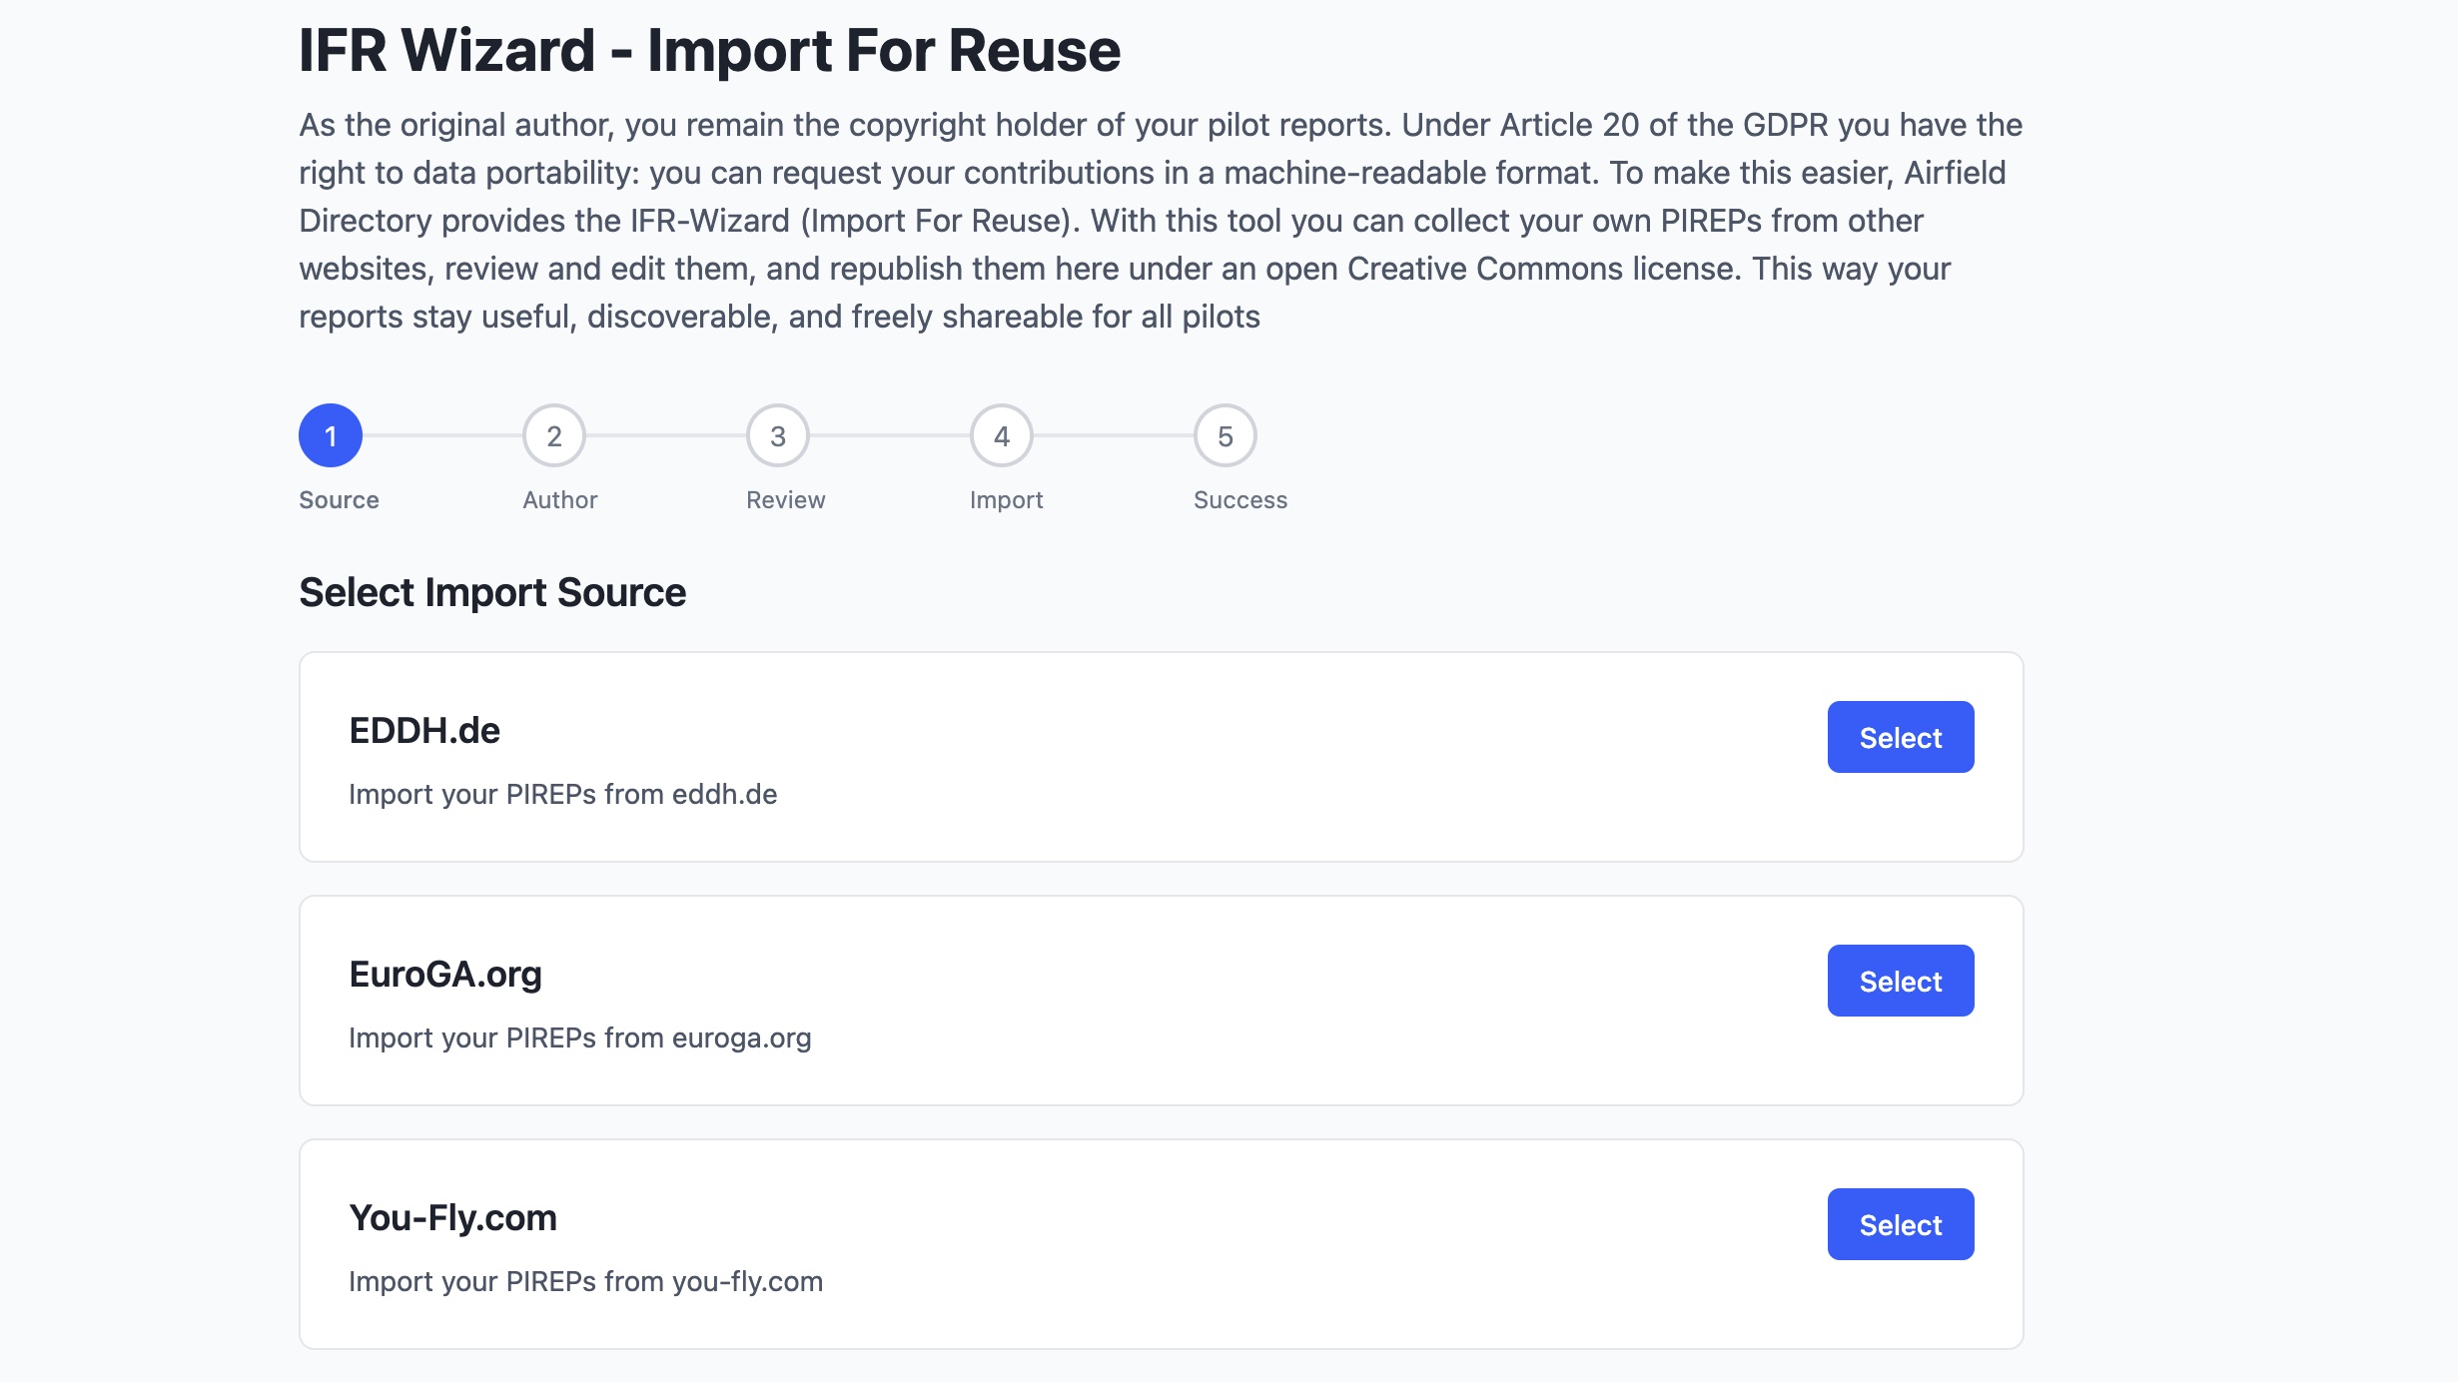
Task: Click the EuroGA.org card heading
Action: click(x=445, y=975)
